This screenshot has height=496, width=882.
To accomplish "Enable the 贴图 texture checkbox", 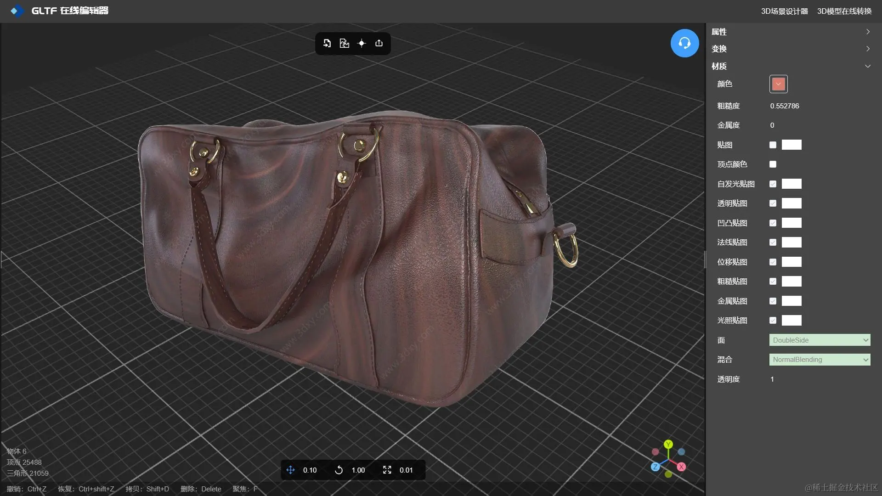I will point(773,145).
